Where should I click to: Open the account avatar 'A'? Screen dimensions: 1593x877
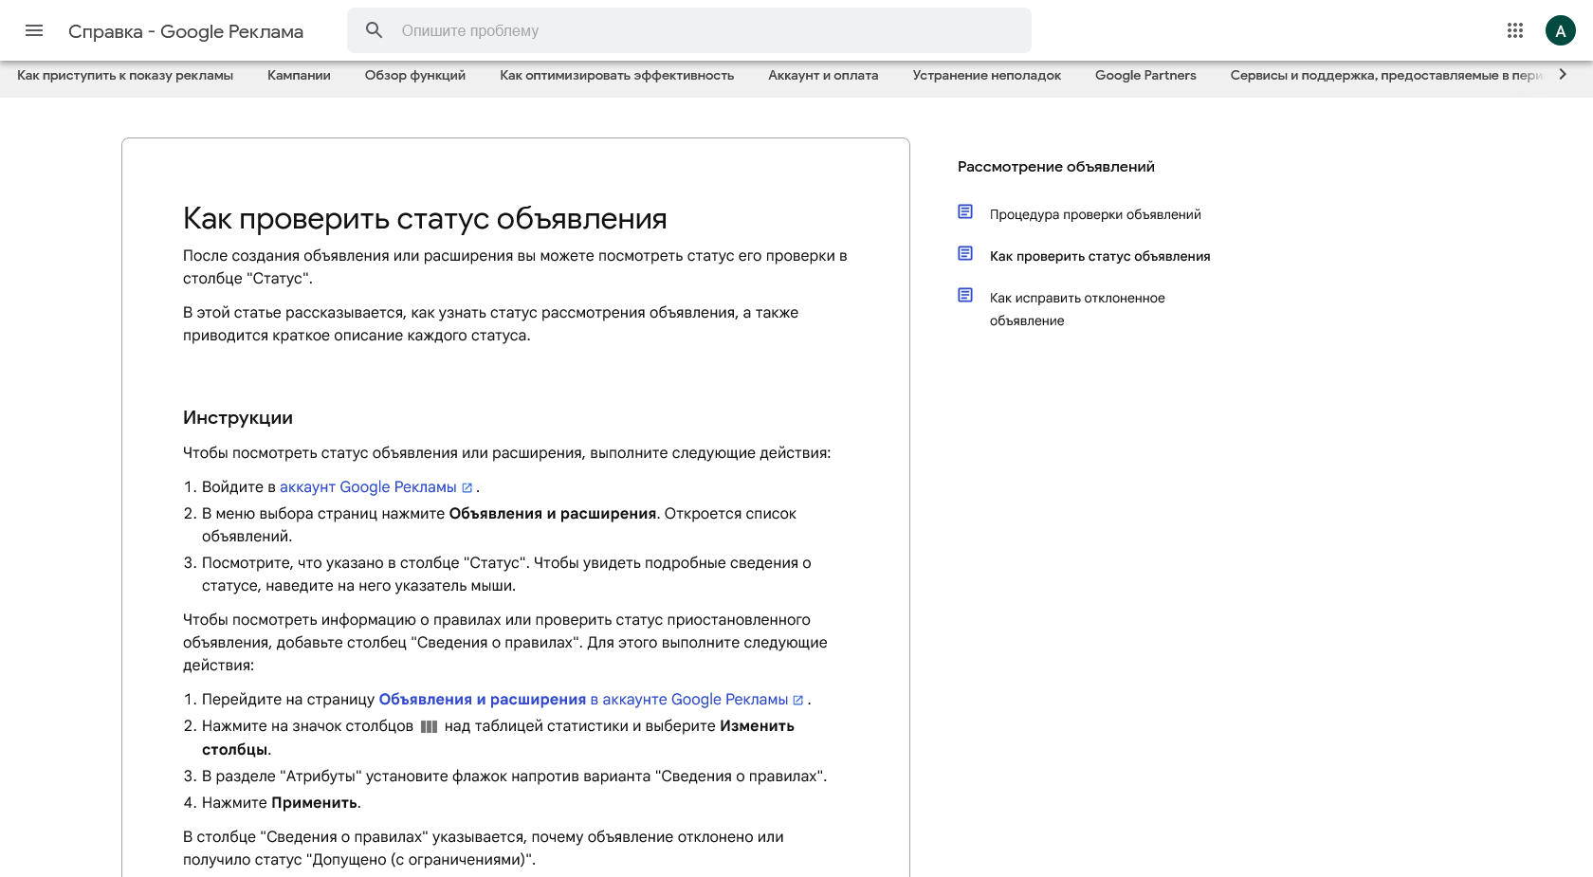[1560, 30]
